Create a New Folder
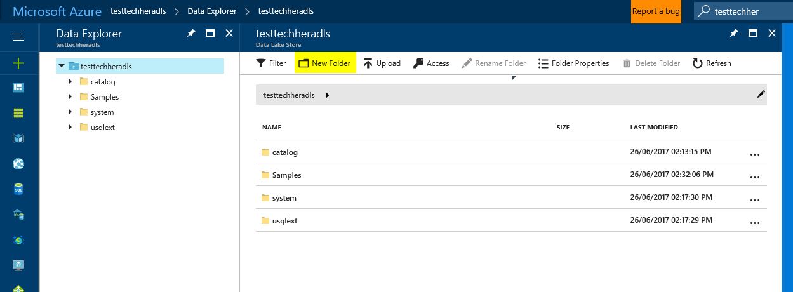 point(324,63)
